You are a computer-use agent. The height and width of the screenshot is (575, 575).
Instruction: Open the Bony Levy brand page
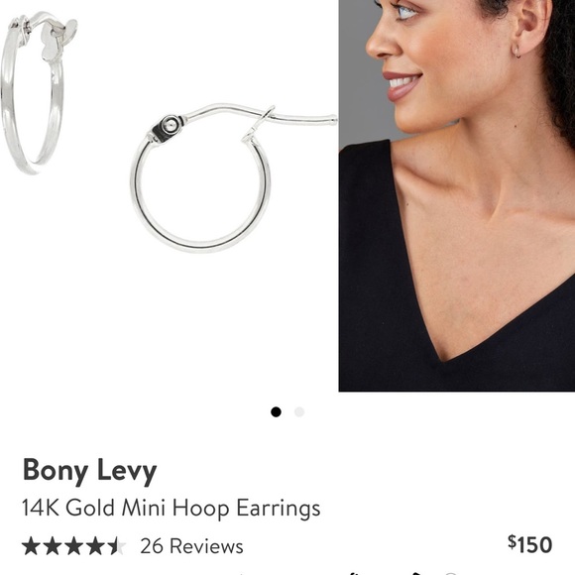click(x=89, y=471)
